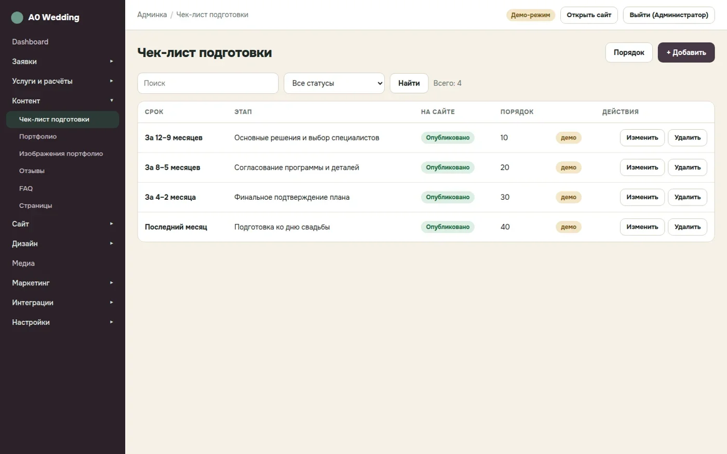Click Удалить for Последний месяц

coord(688,227)
